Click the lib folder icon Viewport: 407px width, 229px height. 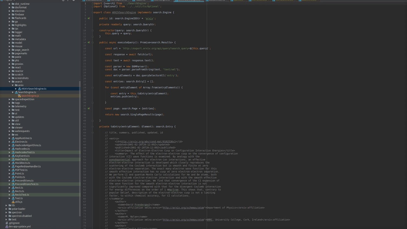pos(10,205)
